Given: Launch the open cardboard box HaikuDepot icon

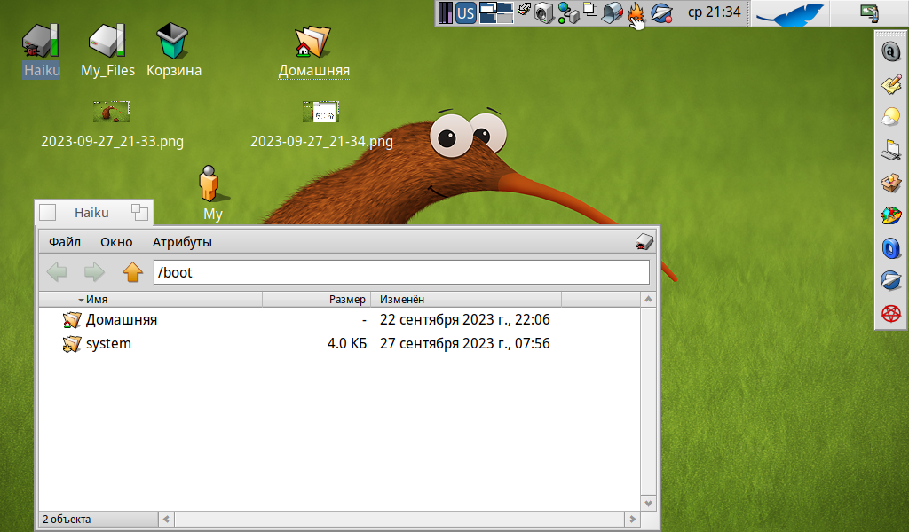Looking at the screenshot, I should [891, 183].
